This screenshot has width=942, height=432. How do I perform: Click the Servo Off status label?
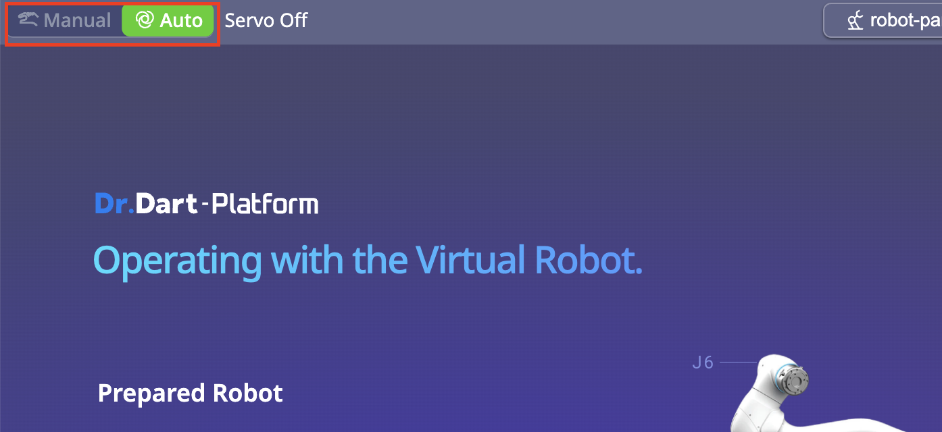pos(266,20)
